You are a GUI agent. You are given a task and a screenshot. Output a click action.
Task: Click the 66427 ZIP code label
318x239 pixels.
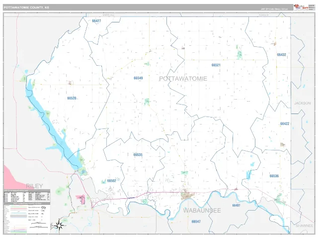96,21
